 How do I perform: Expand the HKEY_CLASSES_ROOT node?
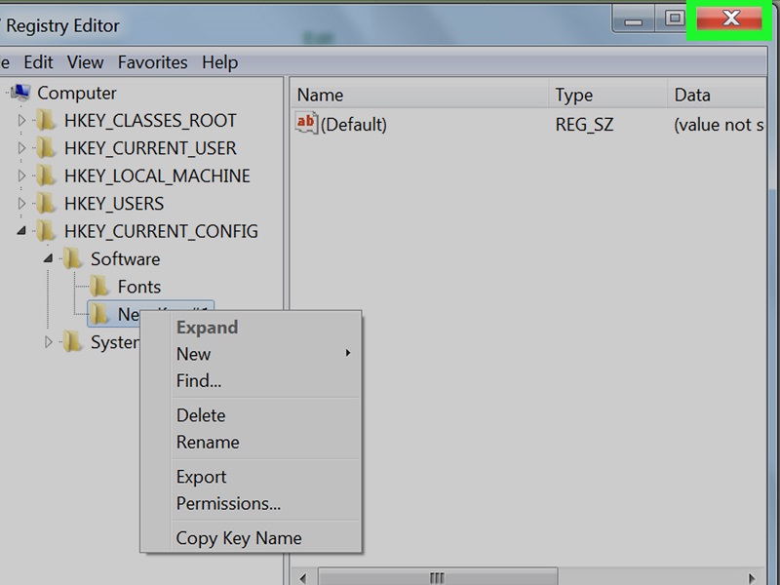tap(21, 120)
